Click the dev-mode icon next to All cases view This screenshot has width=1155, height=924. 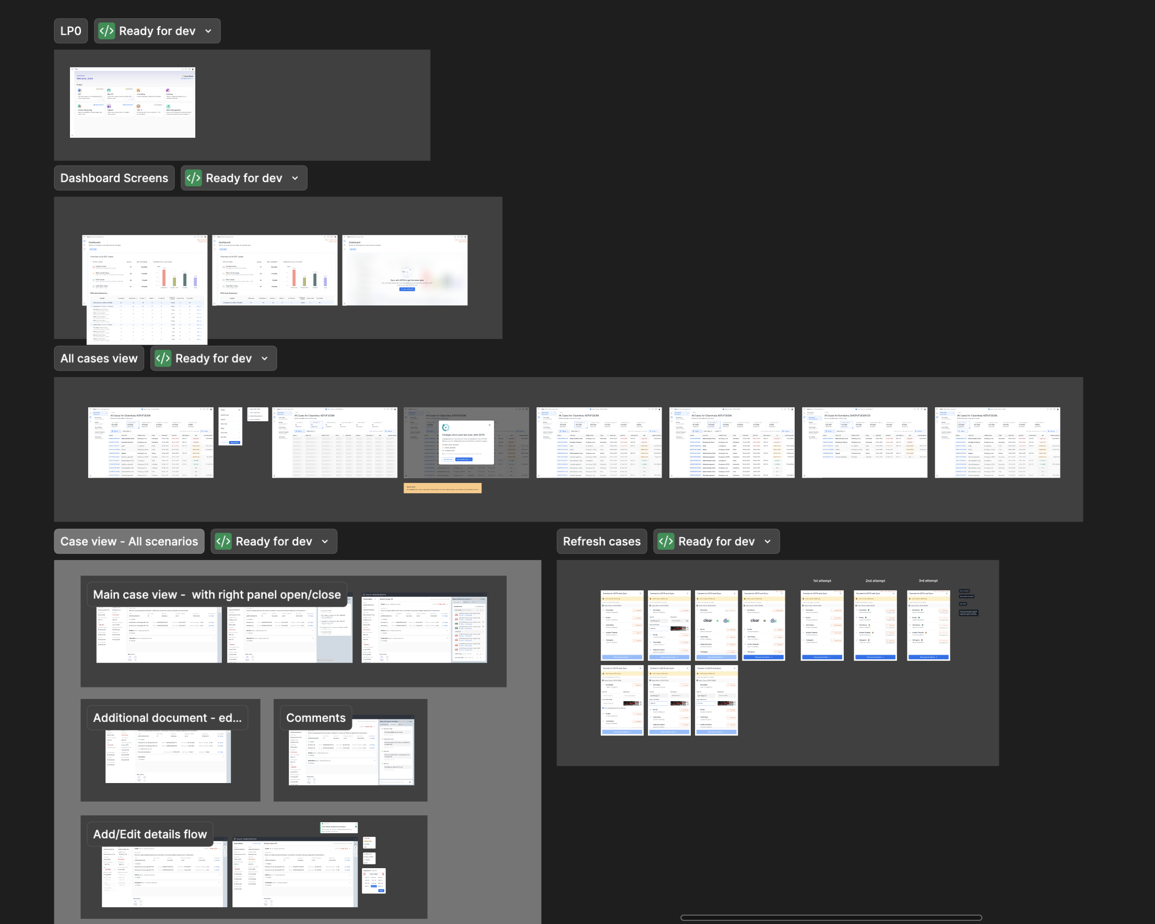coord(163,358)
